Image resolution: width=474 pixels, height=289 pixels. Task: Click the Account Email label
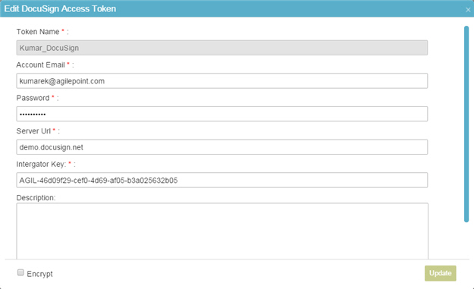[x=40, y=65]
